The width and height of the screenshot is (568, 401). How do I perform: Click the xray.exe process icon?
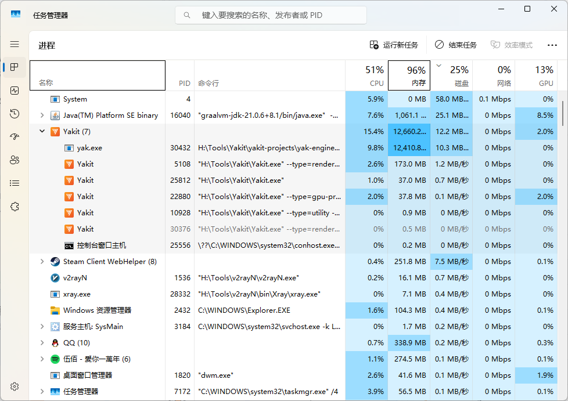coord(55,294)
